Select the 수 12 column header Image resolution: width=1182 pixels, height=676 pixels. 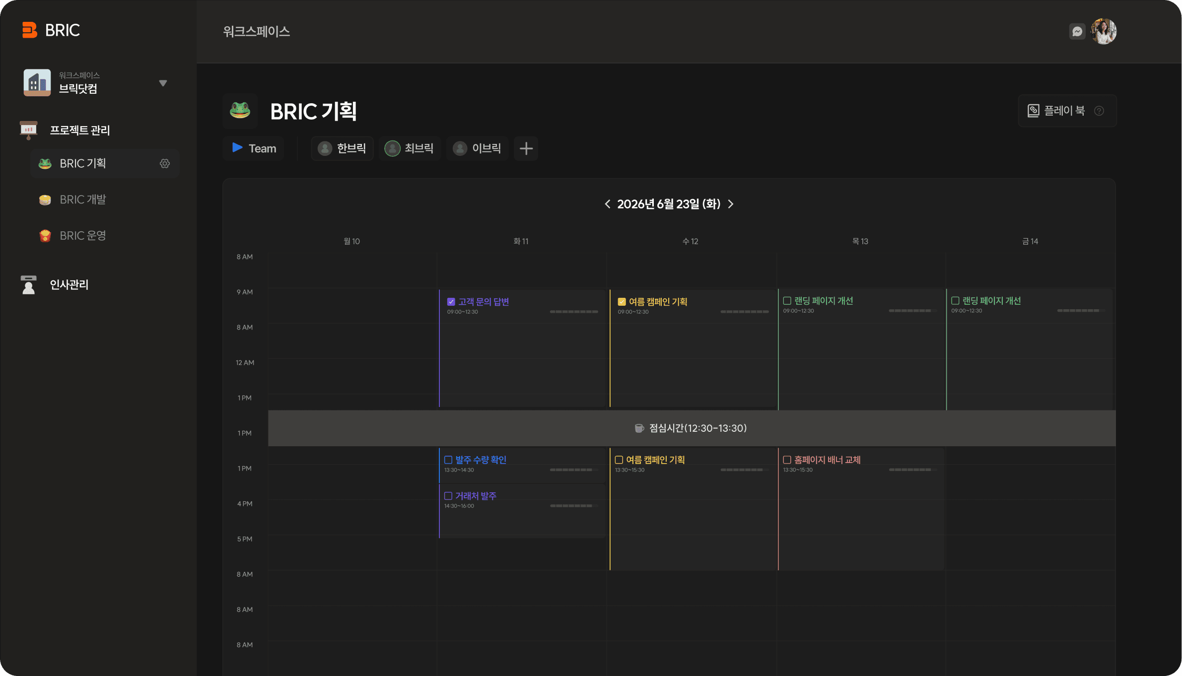(691, 241)
